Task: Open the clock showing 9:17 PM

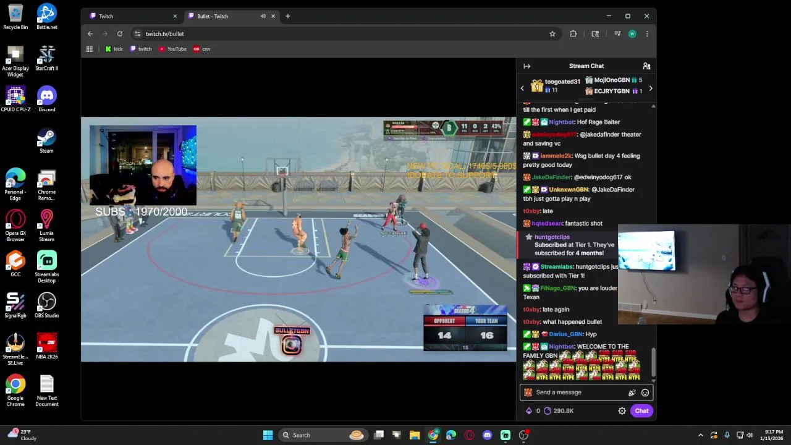Action: coord(773,435)
